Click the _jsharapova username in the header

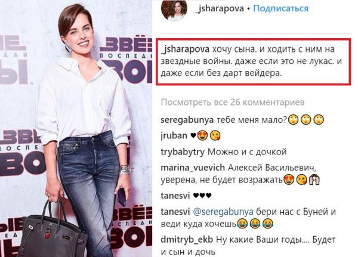tap(220, 9)
